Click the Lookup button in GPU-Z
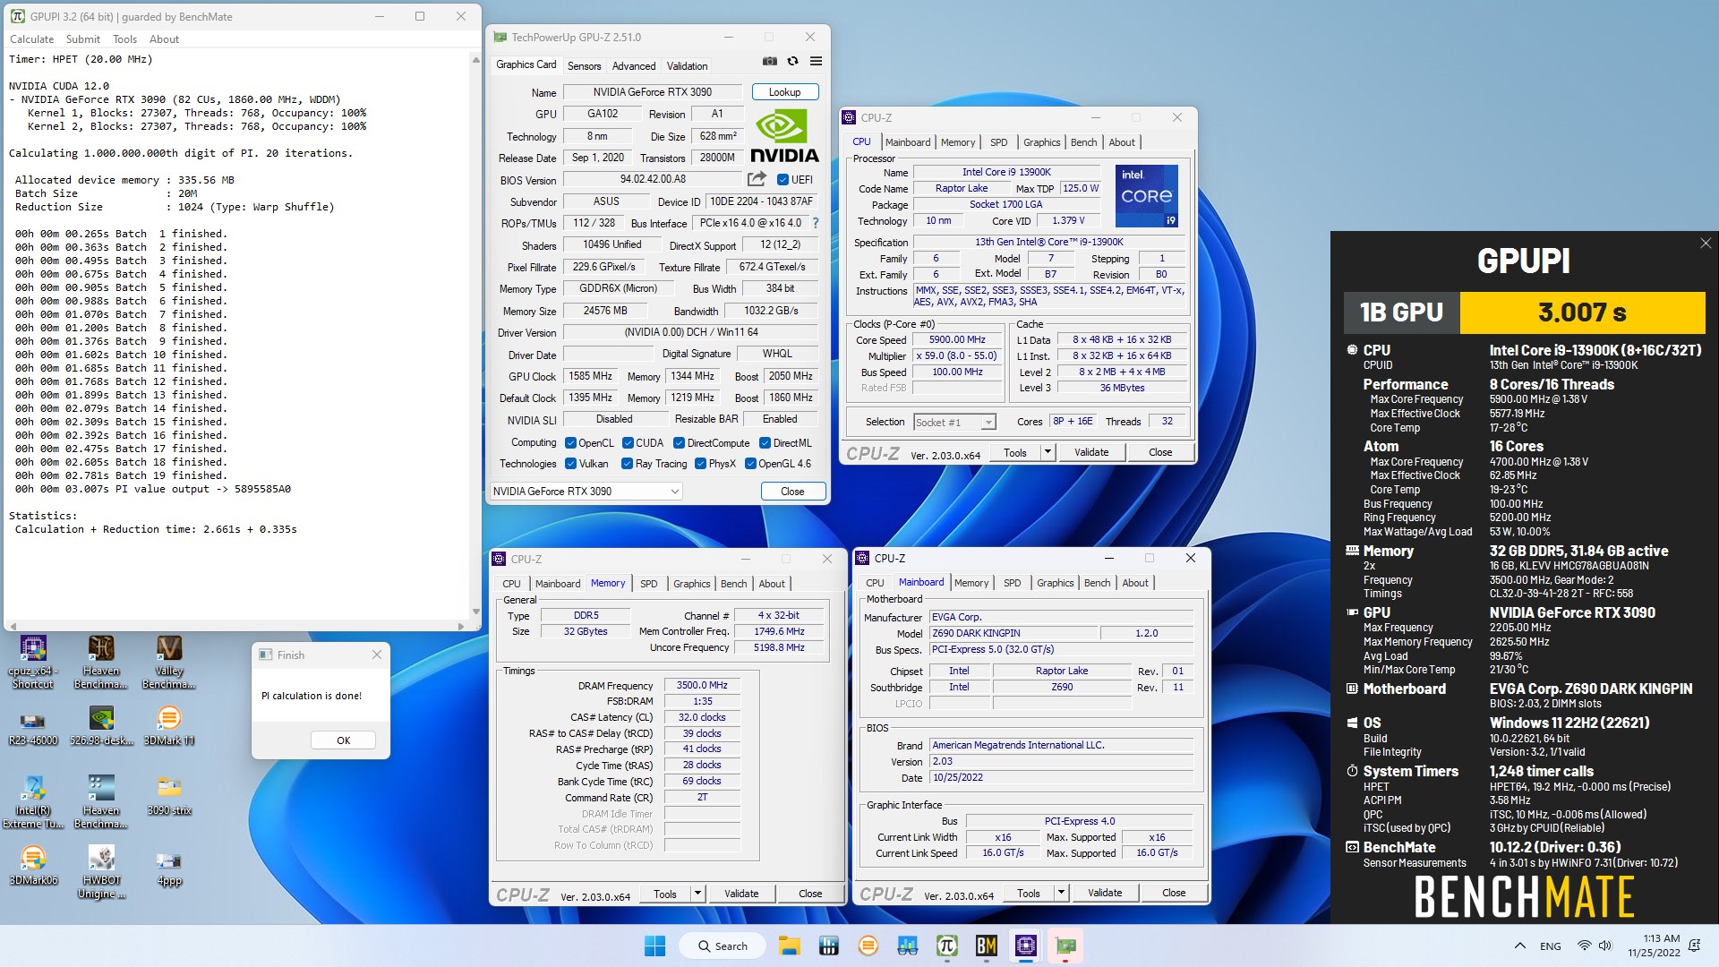 [x=784, y=92]
